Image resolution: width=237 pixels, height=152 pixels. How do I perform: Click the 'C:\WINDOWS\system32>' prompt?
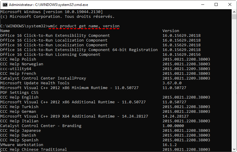(x=24, y=26)
